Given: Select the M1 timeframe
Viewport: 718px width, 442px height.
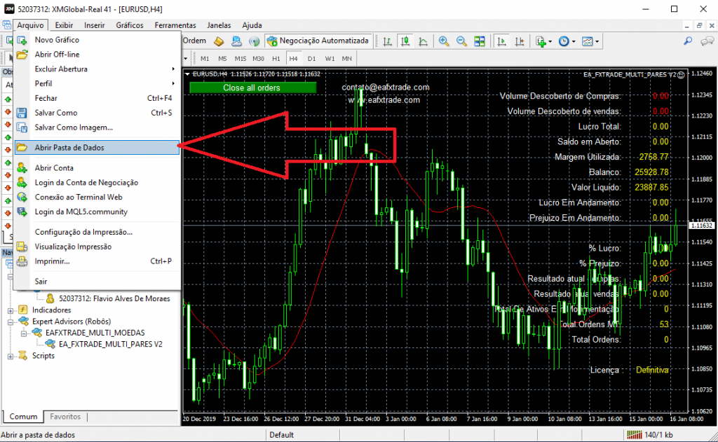Looking at the screenshot, I should (205, 59).
